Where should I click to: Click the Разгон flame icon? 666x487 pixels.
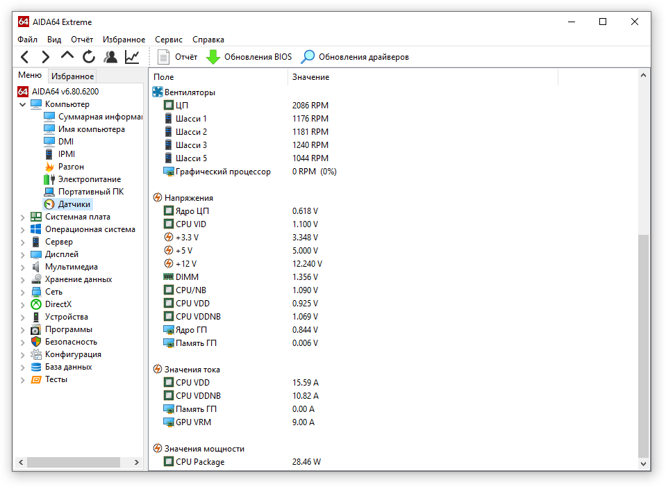pos(49,167)
